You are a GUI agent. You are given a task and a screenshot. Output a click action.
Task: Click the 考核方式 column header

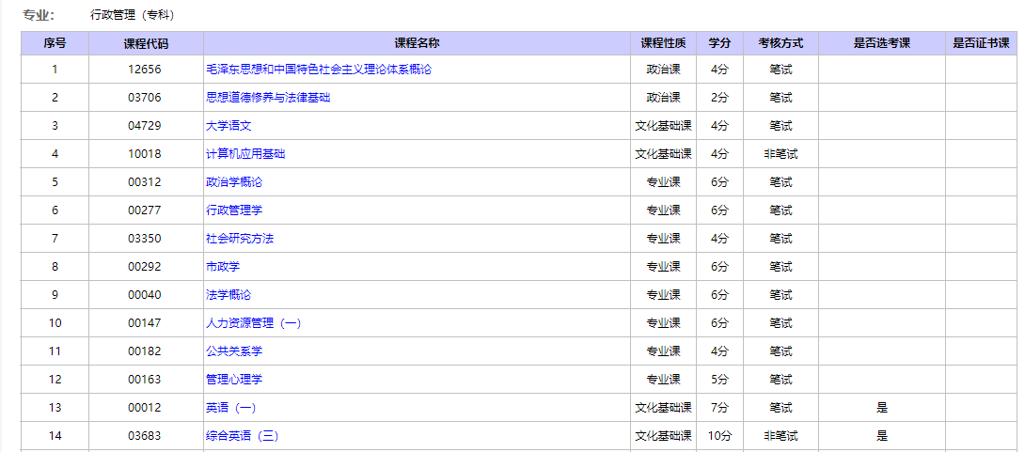[x=781, y=43]
